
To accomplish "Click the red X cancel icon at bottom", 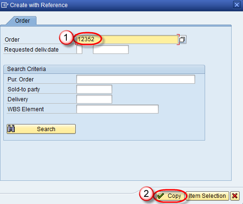I will [235, 196].
